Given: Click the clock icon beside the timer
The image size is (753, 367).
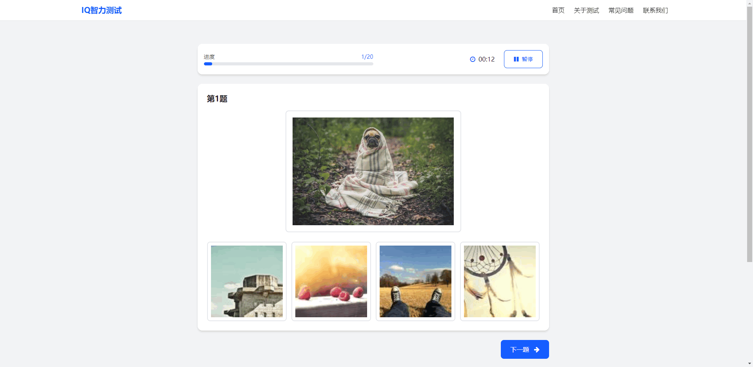Looking at the screenshot, I should point(473,59).
